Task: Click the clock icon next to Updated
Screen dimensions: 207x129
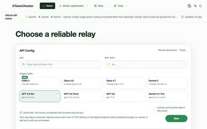Action: [182, 17]
